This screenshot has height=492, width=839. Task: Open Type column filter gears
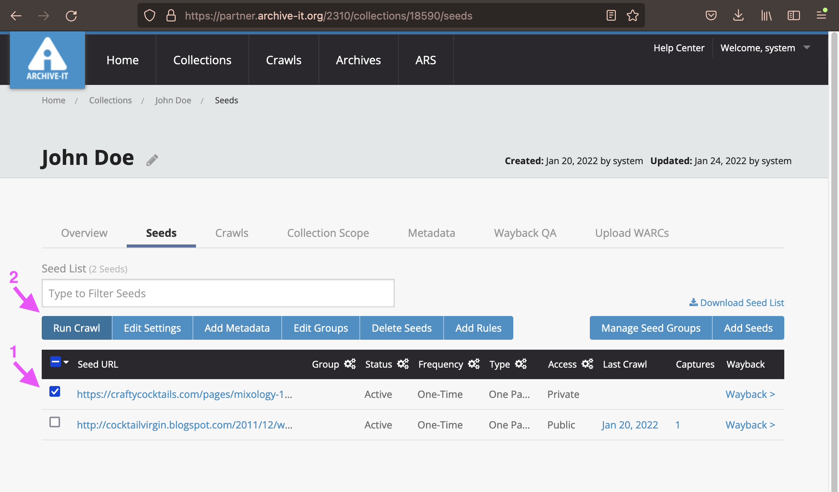(521, 364)
